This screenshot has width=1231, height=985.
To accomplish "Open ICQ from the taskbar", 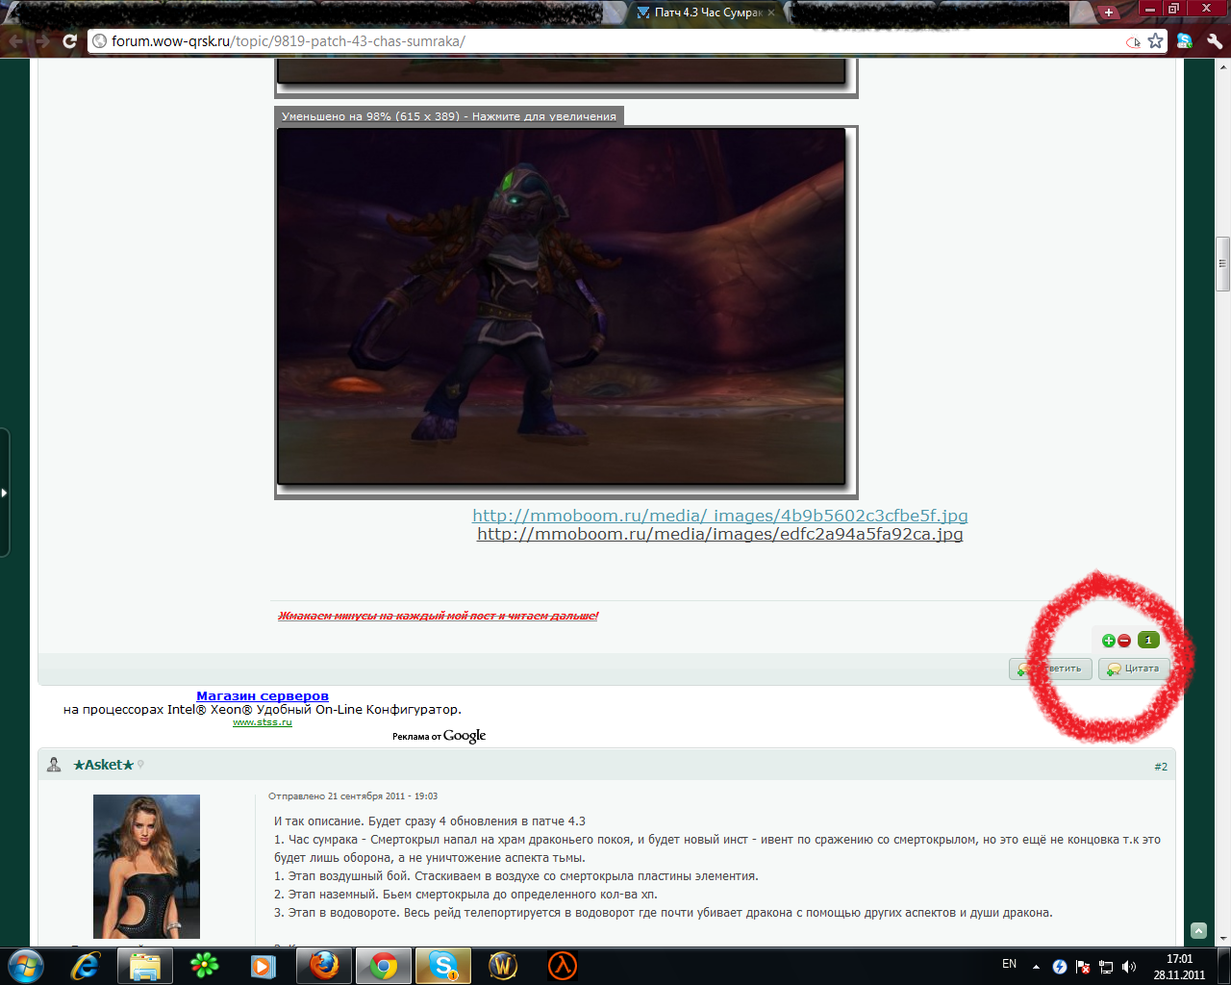I will 204,966.
